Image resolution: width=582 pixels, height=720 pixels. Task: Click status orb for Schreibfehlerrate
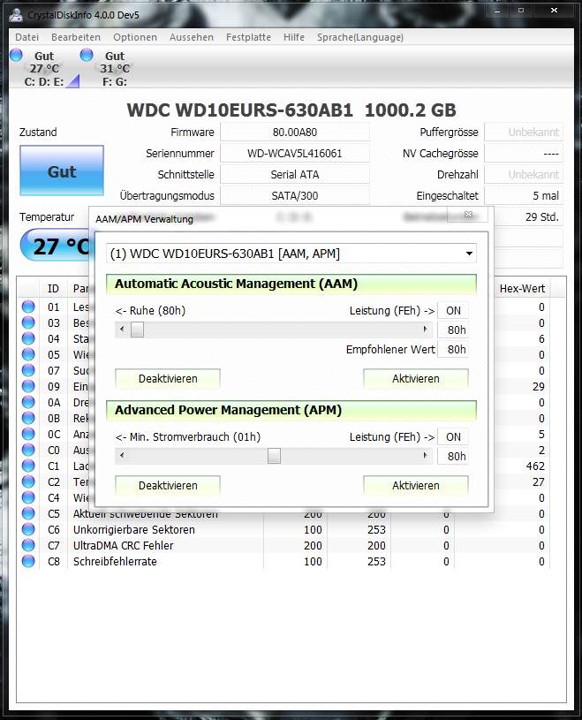tap(28, 561)
